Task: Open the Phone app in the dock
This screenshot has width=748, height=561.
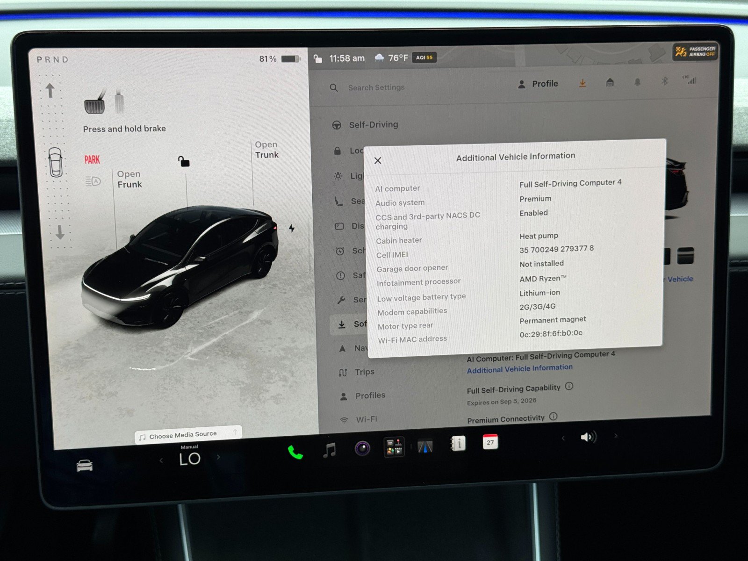Action: [295, 452]
